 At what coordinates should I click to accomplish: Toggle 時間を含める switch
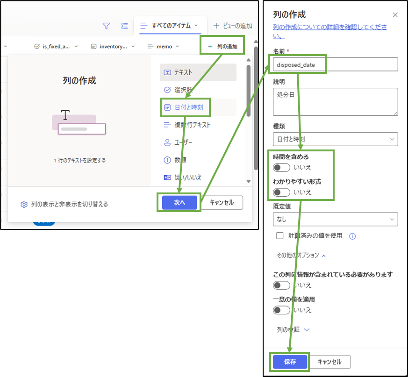tap(281, 167)
